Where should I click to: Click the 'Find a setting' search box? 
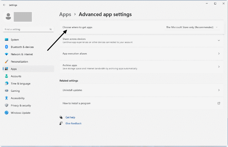(27, 29)
